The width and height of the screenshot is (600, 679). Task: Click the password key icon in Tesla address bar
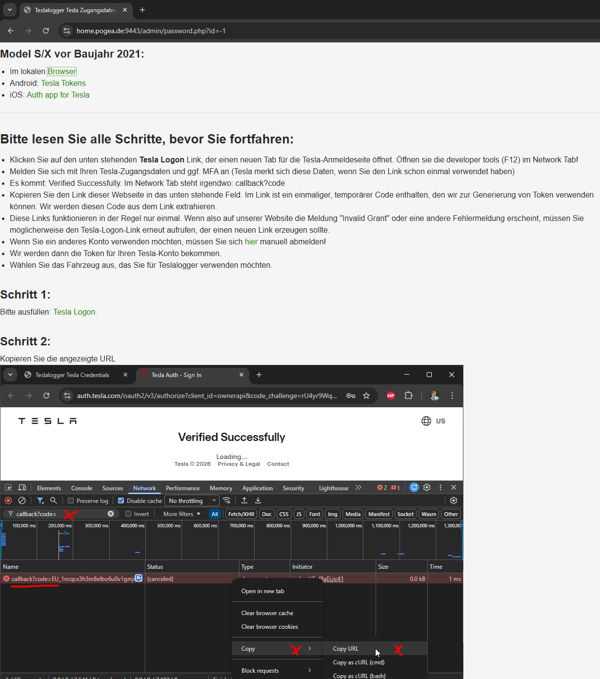coord(351,396)
